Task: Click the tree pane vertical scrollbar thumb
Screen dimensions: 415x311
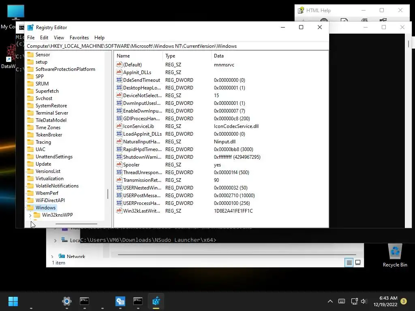Action: (x=108, y=194)
